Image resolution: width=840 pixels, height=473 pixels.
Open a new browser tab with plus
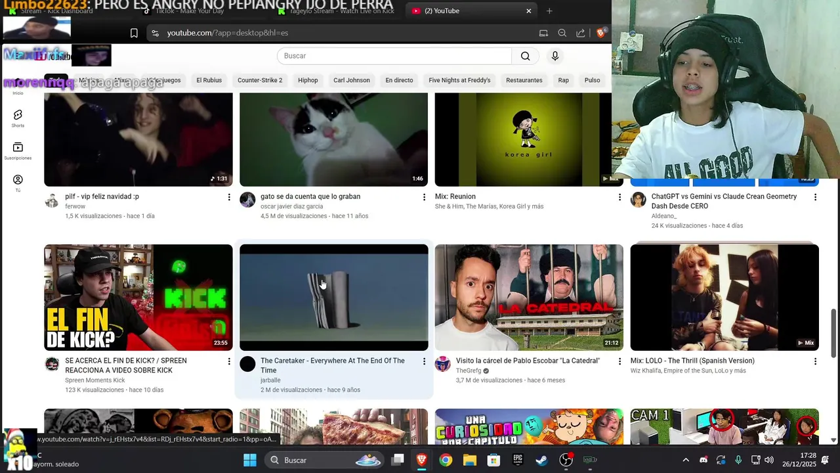coord(549,11)
